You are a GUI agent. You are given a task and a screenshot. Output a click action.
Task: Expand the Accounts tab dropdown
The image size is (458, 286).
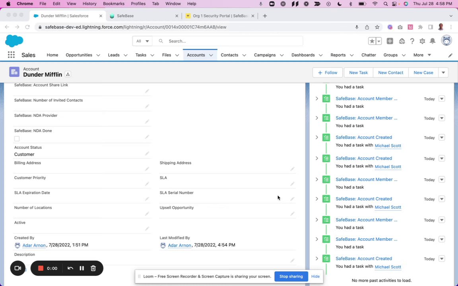(211, 55)
